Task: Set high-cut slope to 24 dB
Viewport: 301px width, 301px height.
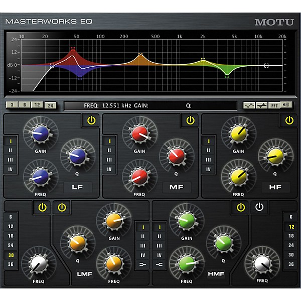Action: [291, 245]
